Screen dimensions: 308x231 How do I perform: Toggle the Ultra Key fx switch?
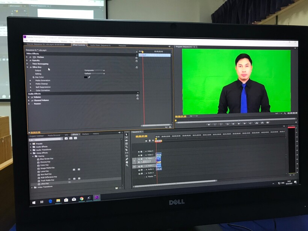click(x=31, y=67)
